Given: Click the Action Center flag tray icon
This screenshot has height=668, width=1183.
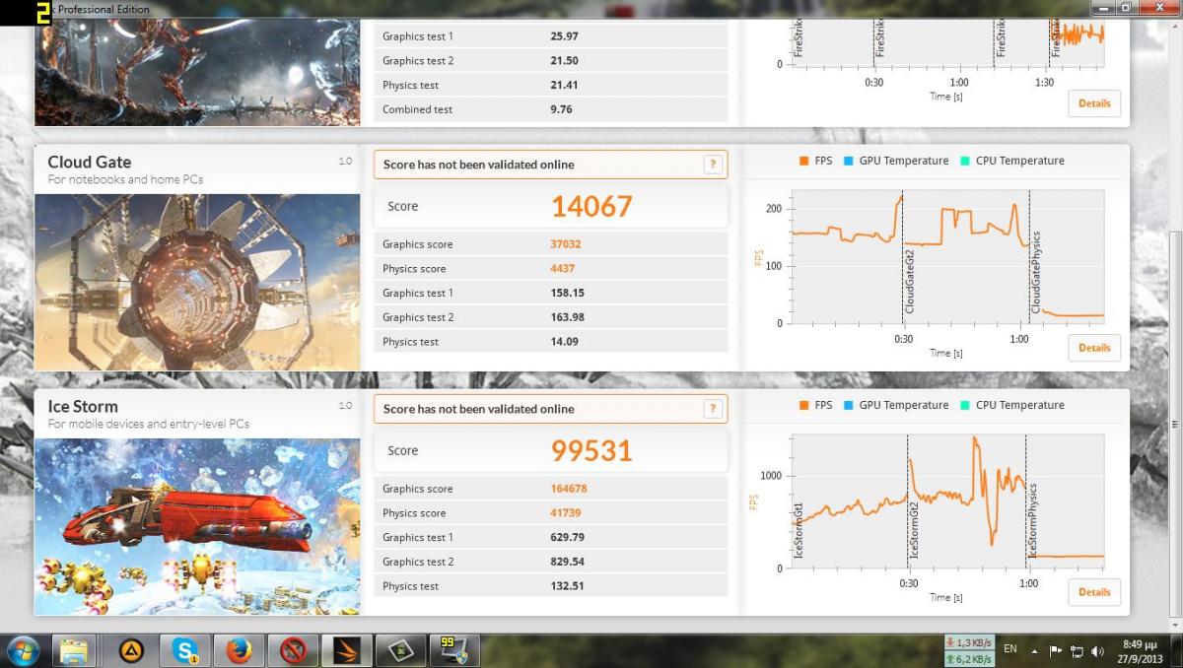Looking at the screenshot, I should 1056,651.
